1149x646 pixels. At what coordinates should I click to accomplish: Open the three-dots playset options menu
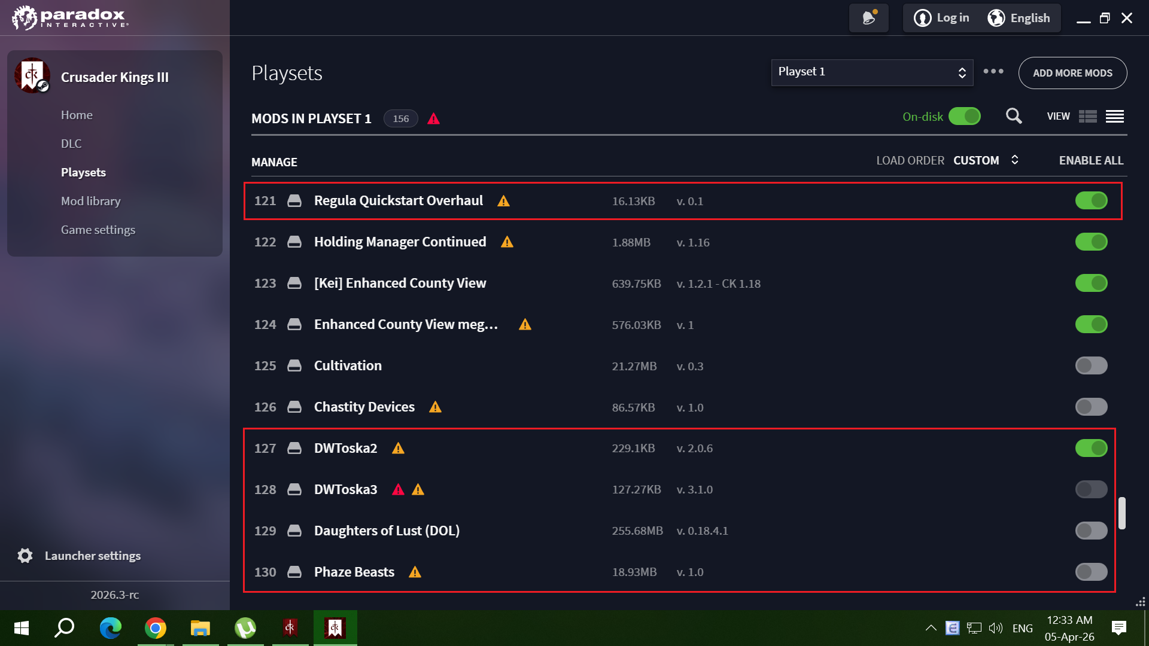click(993, 71)
